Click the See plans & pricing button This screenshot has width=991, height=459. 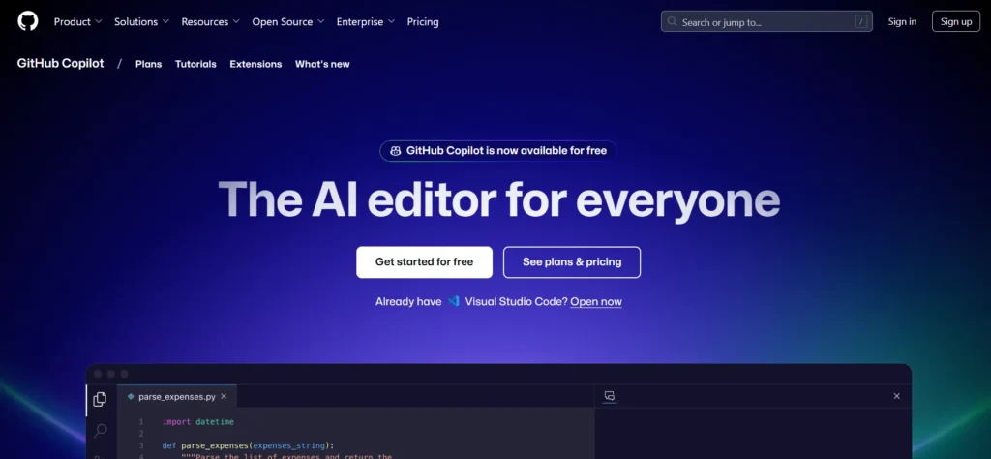(572, 262)
